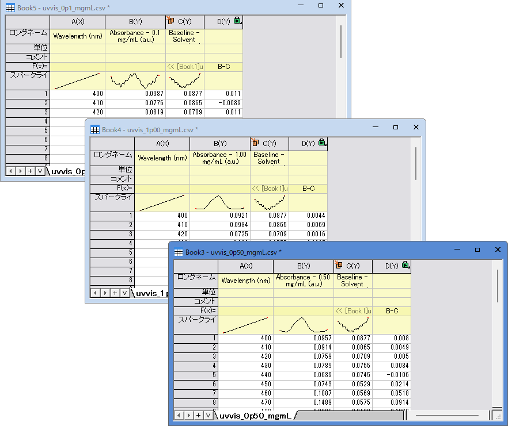This screenshot has height=426, width=508.
Task: Click the コメント row label in Book3
Action: click(196, 302)
